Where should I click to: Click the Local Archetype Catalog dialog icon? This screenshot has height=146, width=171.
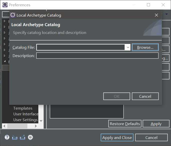[x=13, y=15]
